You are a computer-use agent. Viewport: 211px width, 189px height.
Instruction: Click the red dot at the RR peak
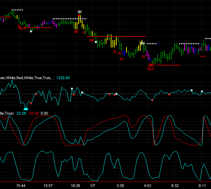tap(79, 15)
